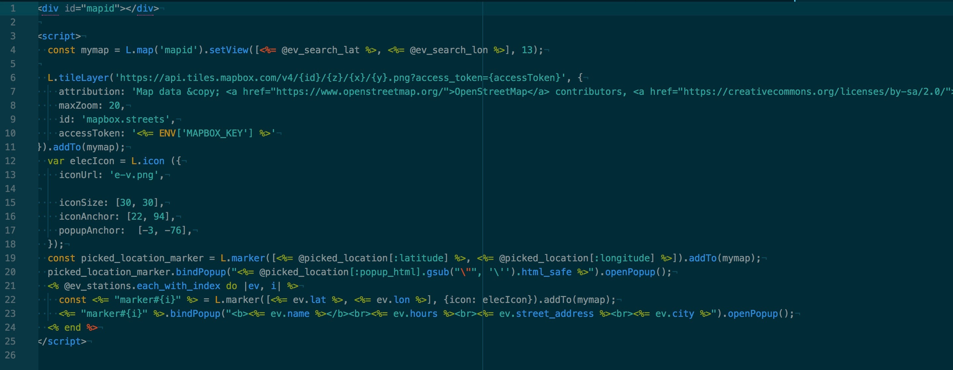This screenshot has width=953, height=370.
Task: Click the closing script tag
Action: click(62, 342)
